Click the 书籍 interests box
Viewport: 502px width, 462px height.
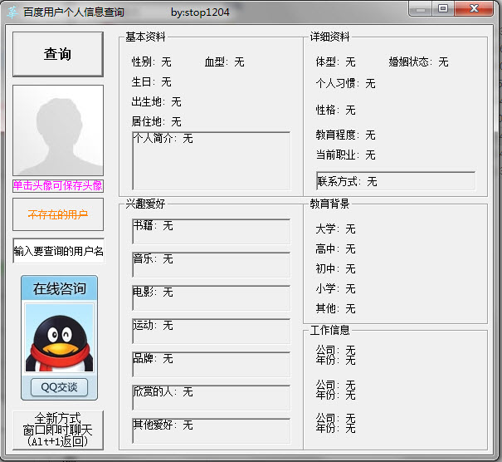[x=212, y=232]
